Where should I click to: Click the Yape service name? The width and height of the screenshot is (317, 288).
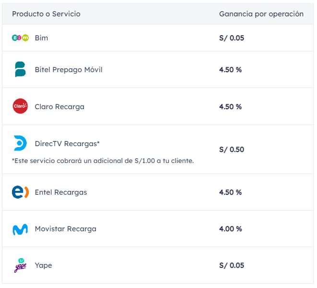(x=43, y=265)
